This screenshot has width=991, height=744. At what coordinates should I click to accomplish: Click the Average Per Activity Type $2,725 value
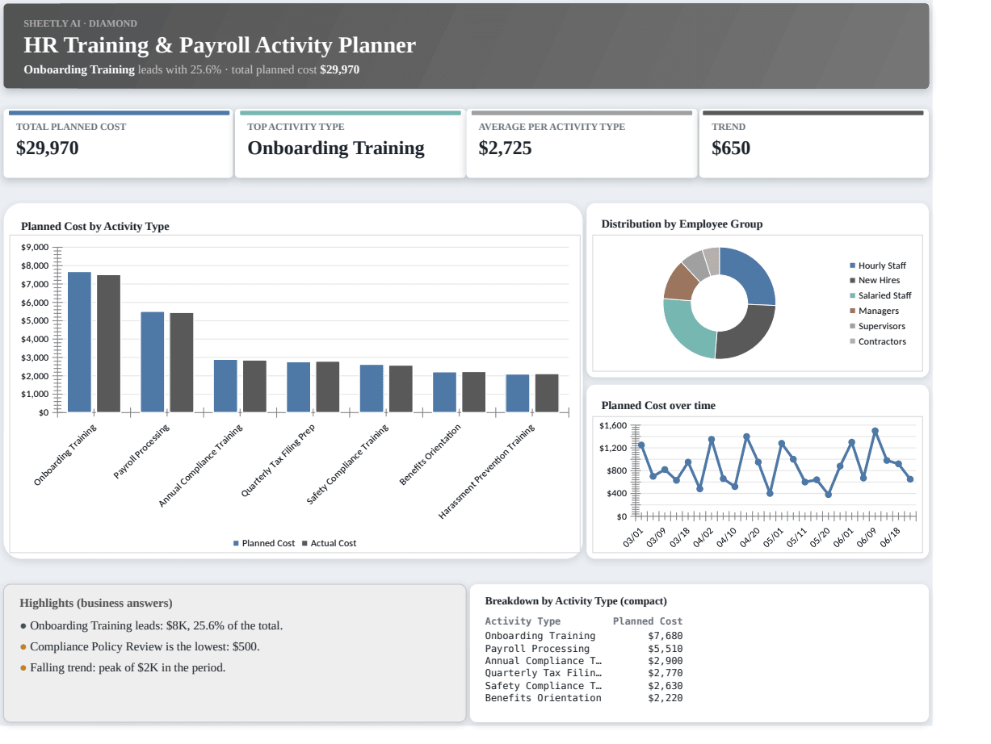point(505,148)
